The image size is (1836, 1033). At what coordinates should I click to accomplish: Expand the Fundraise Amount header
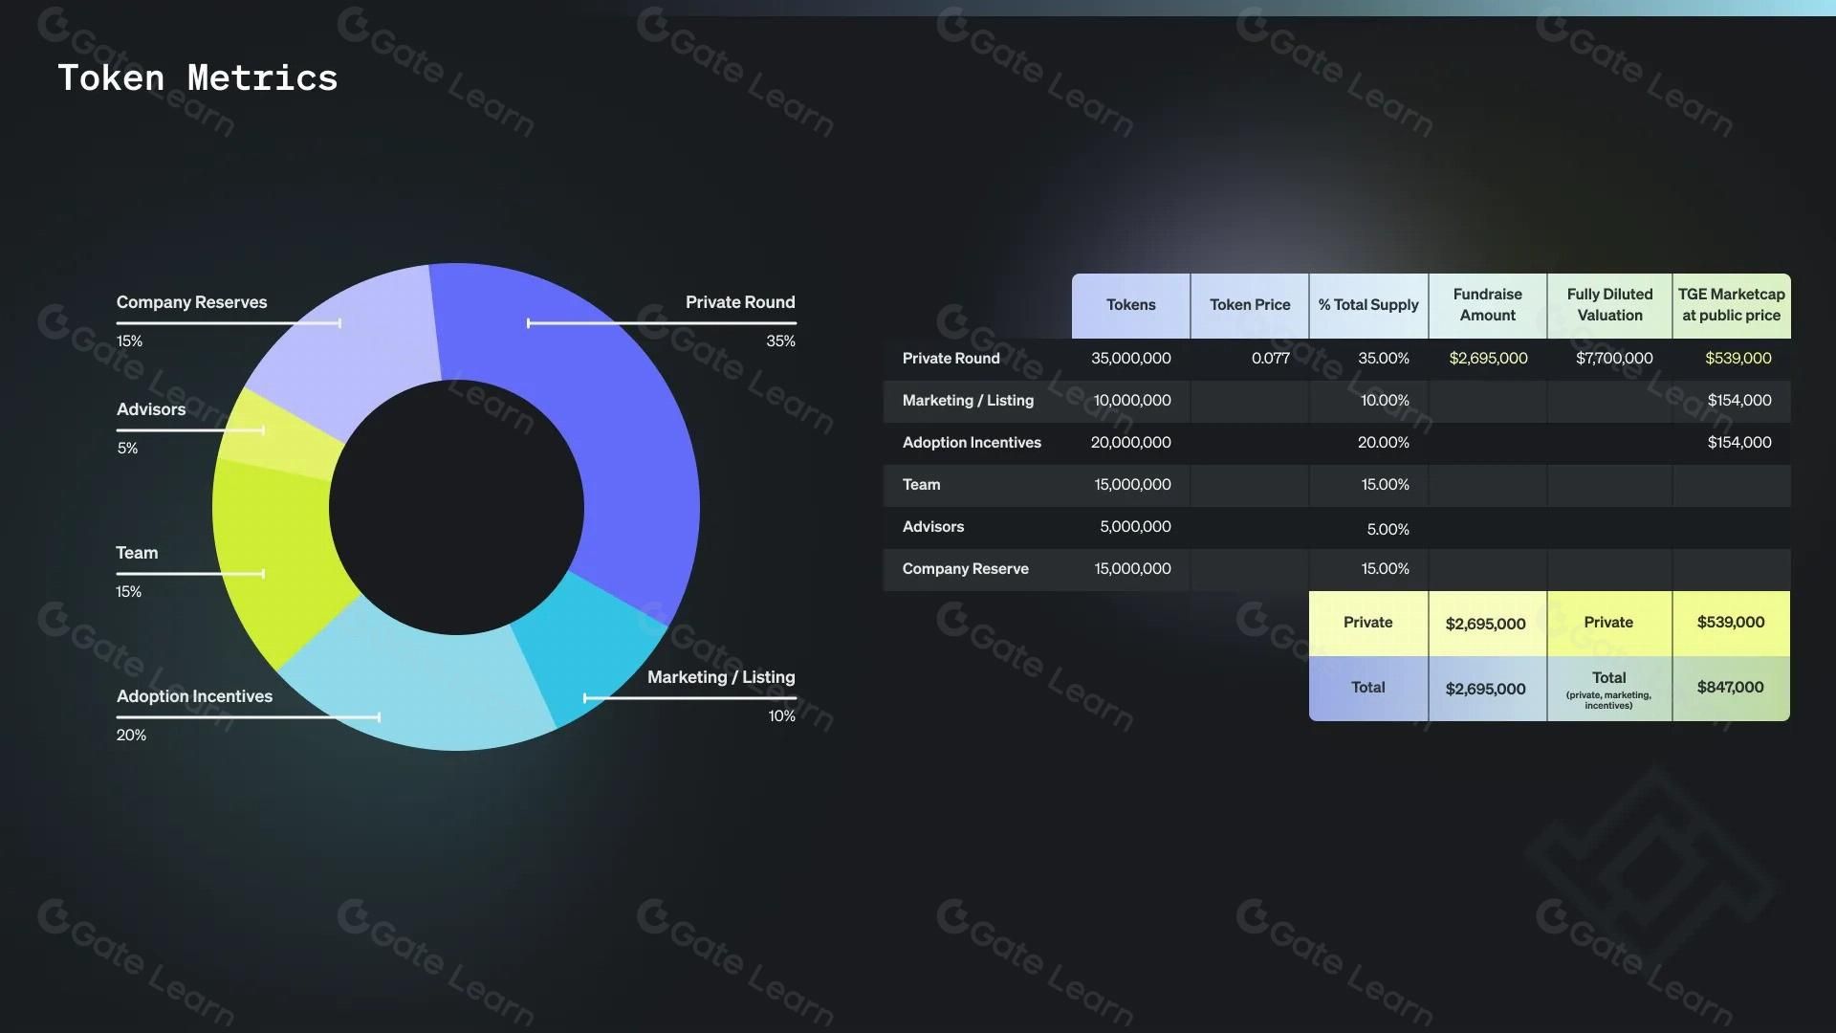tap(1487, 305)
